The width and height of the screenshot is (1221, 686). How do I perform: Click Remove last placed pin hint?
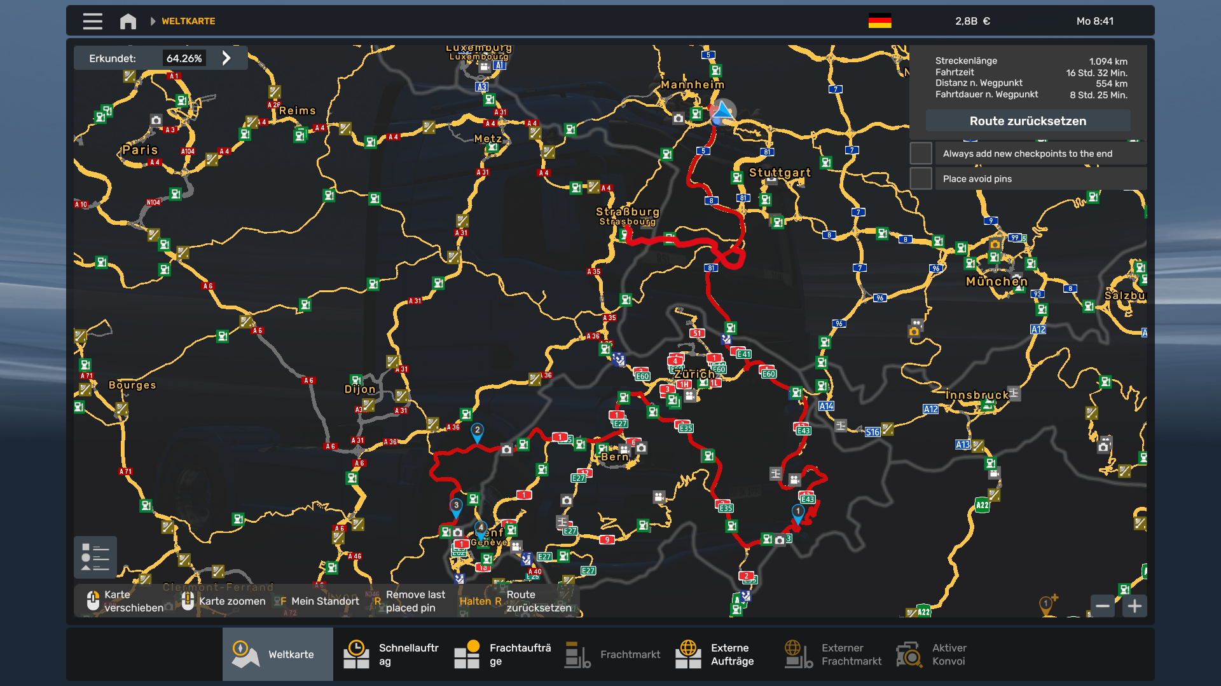pyautogui.click(x=410, y=601)
